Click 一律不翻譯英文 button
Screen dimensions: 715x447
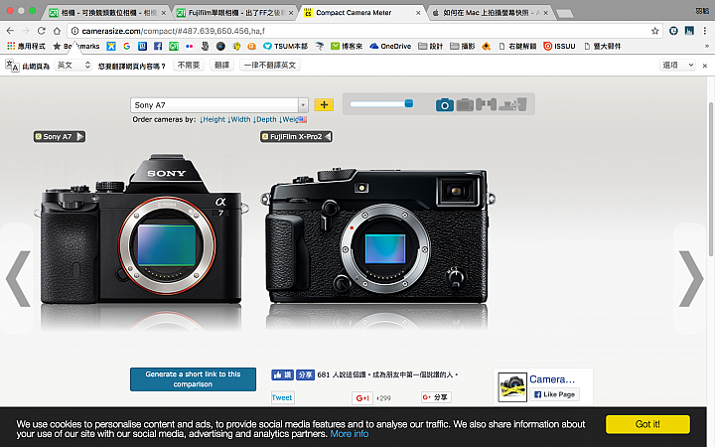click(x=270, y=66)
